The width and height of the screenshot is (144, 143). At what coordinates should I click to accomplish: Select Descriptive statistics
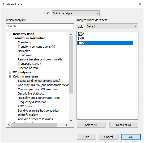31,93
